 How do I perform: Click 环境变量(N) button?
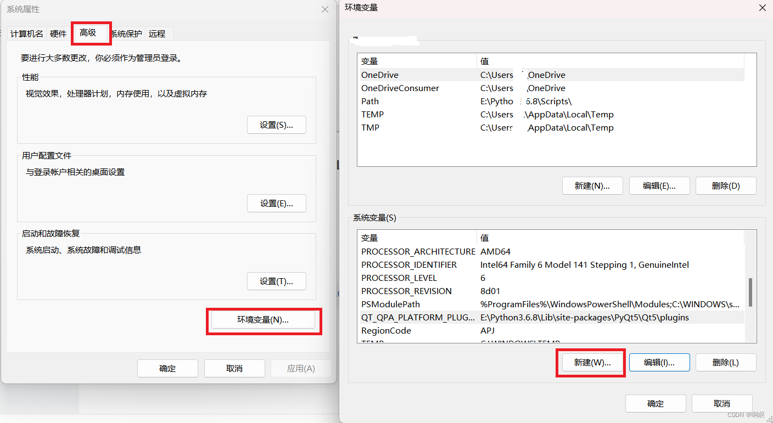click(264, 319)
